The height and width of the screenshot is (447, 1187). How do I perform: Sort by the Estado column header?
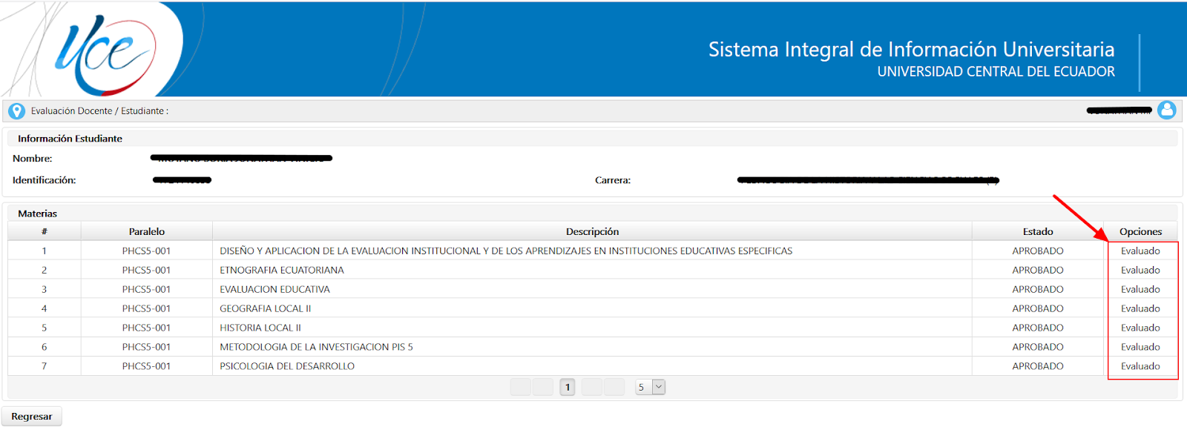tap(1038, 231)
